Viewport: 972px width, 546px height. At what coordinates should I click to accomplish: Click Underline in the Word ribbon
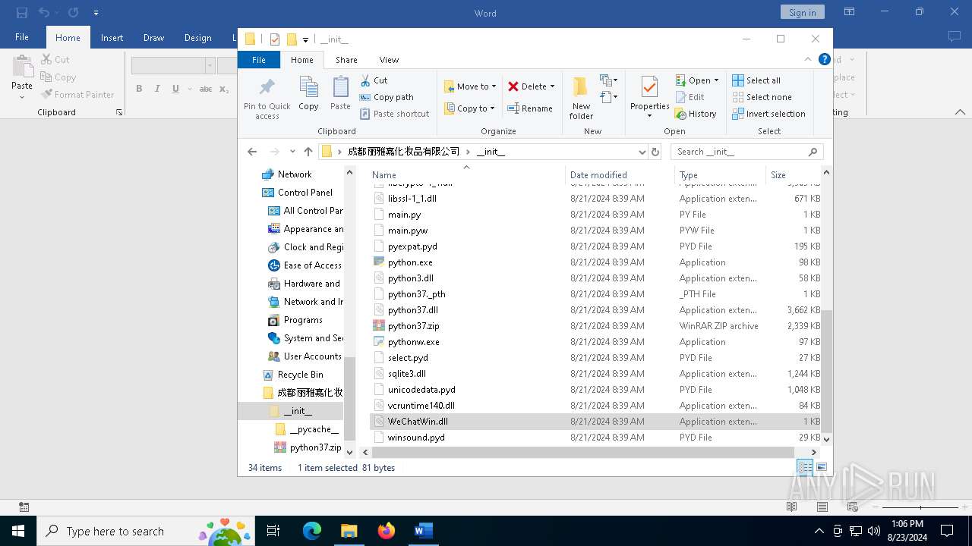(175, 89)
